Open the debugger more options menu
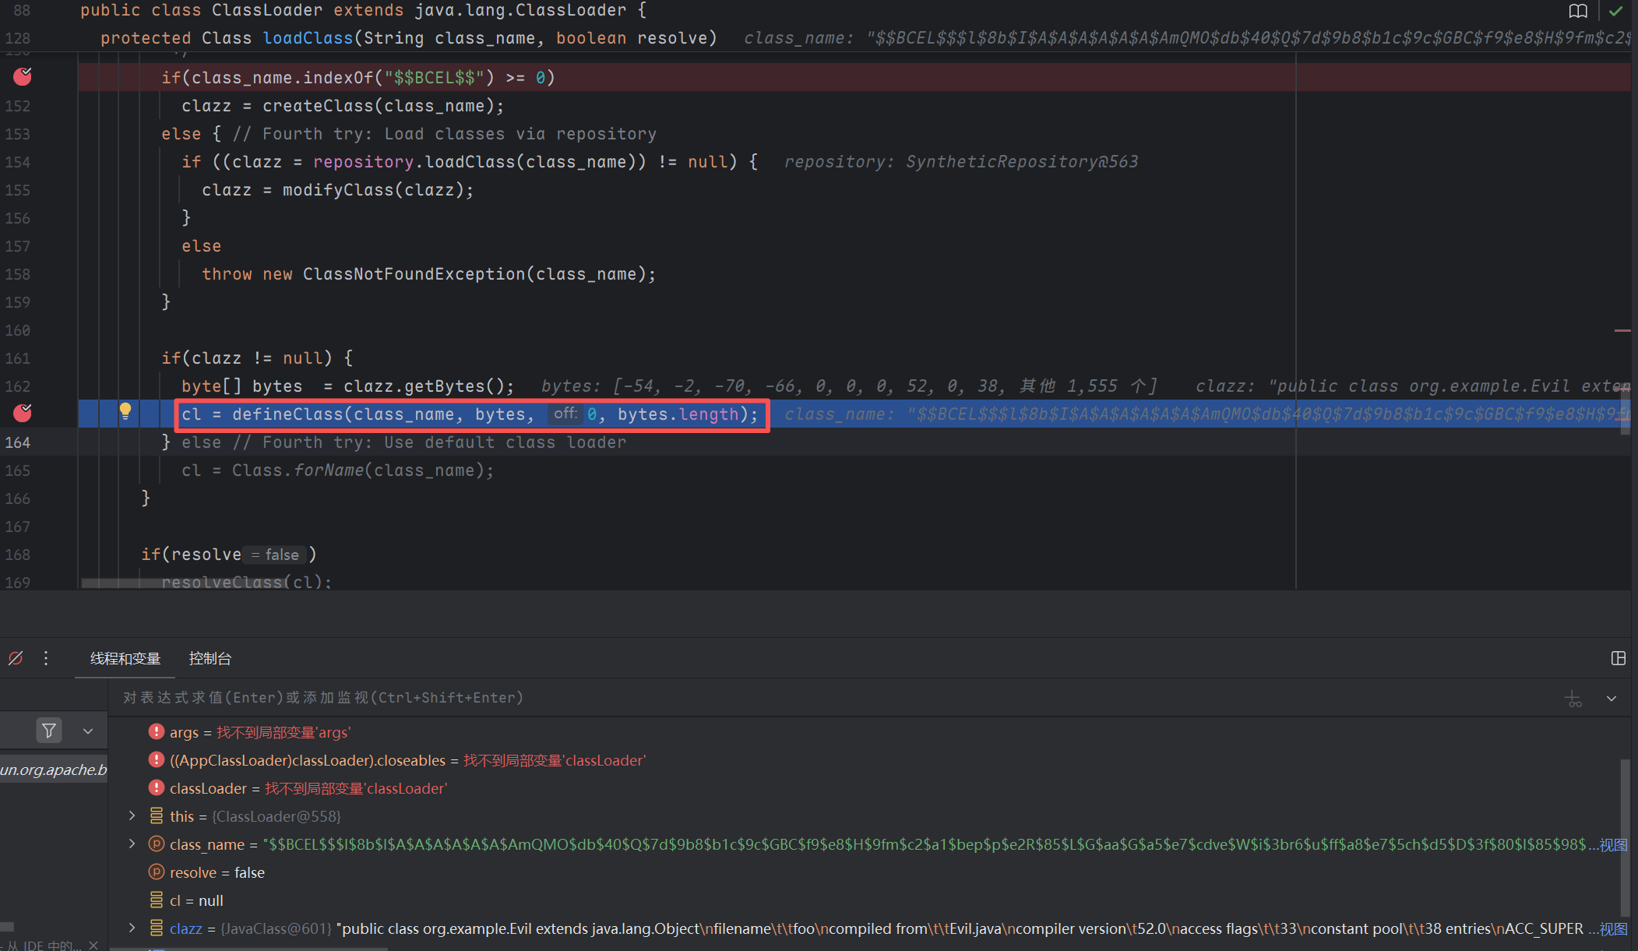 46,658
